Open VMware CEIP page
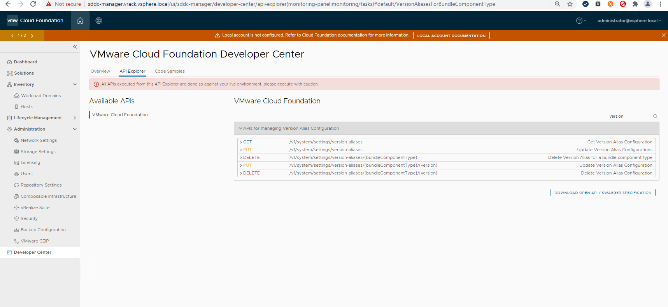 coord(35,241)
